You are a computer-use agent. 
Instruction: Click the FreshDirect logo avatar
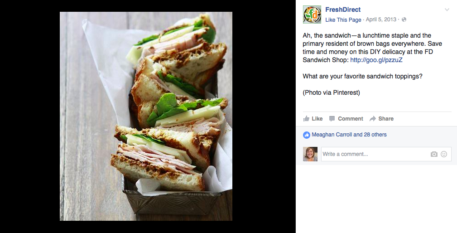[x=312, y=15]
